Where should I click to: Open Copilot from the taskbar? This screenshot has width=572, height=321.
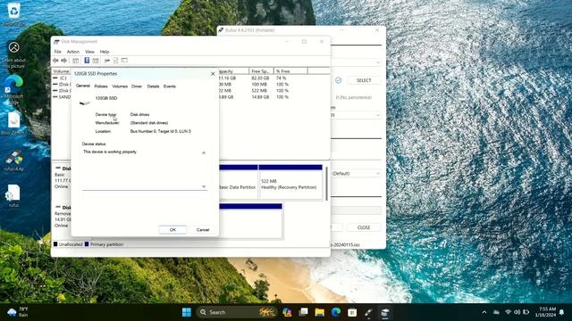click(x=287, y=312)
